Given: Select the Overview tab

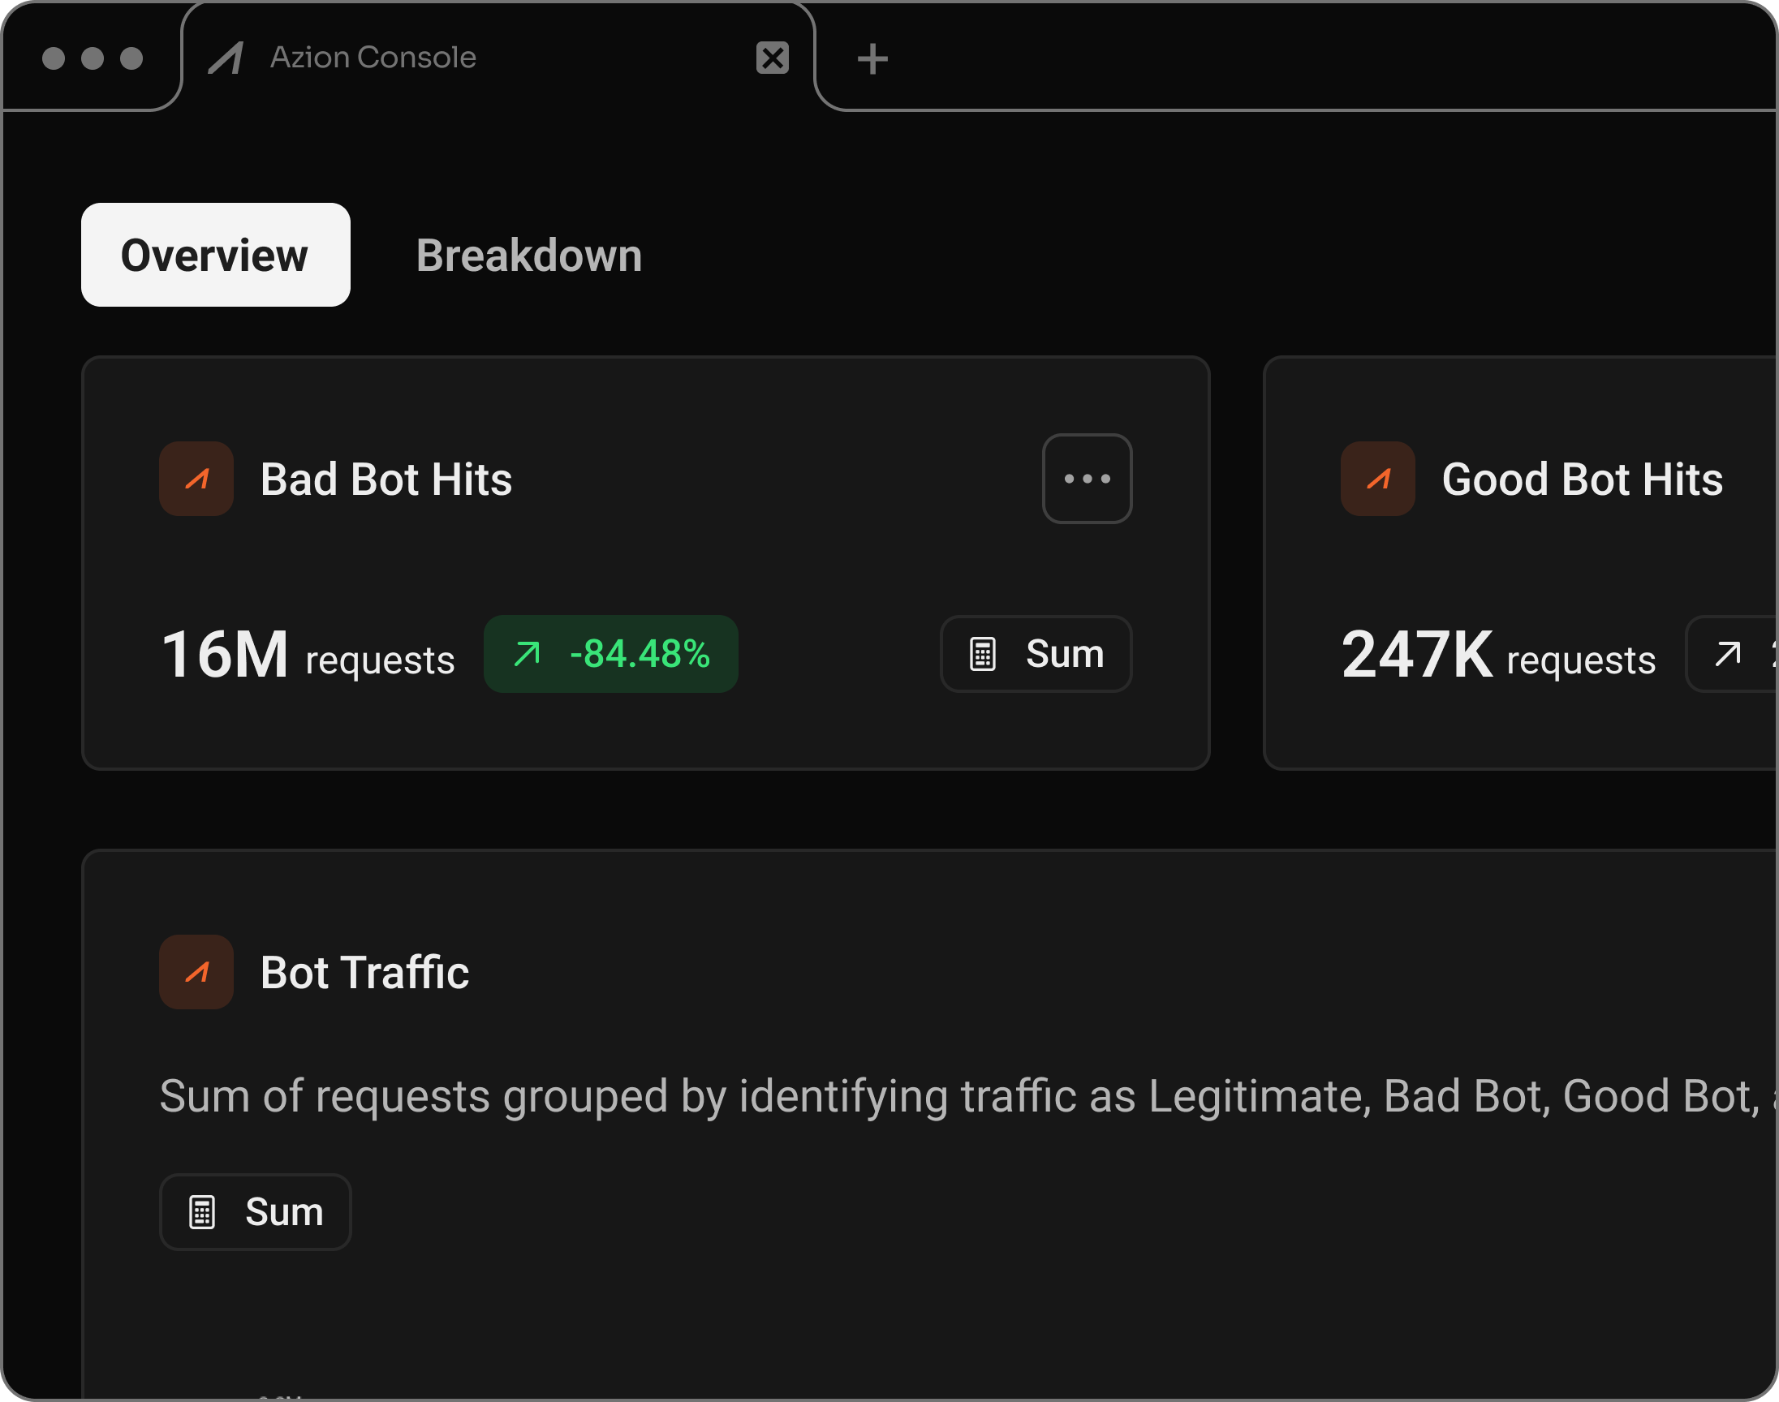Looking at the screenshot, I should (215, 256).
